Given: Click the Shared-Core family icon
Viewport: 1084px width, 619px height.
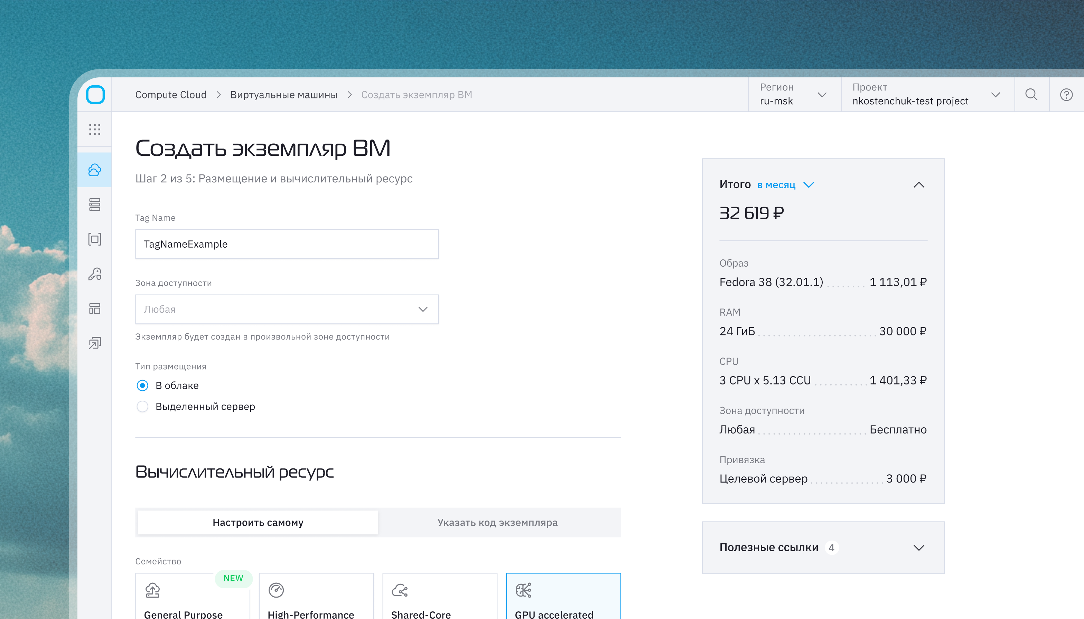Looking at the screenshot, I should pyautogui.click(x=400, y=590).
